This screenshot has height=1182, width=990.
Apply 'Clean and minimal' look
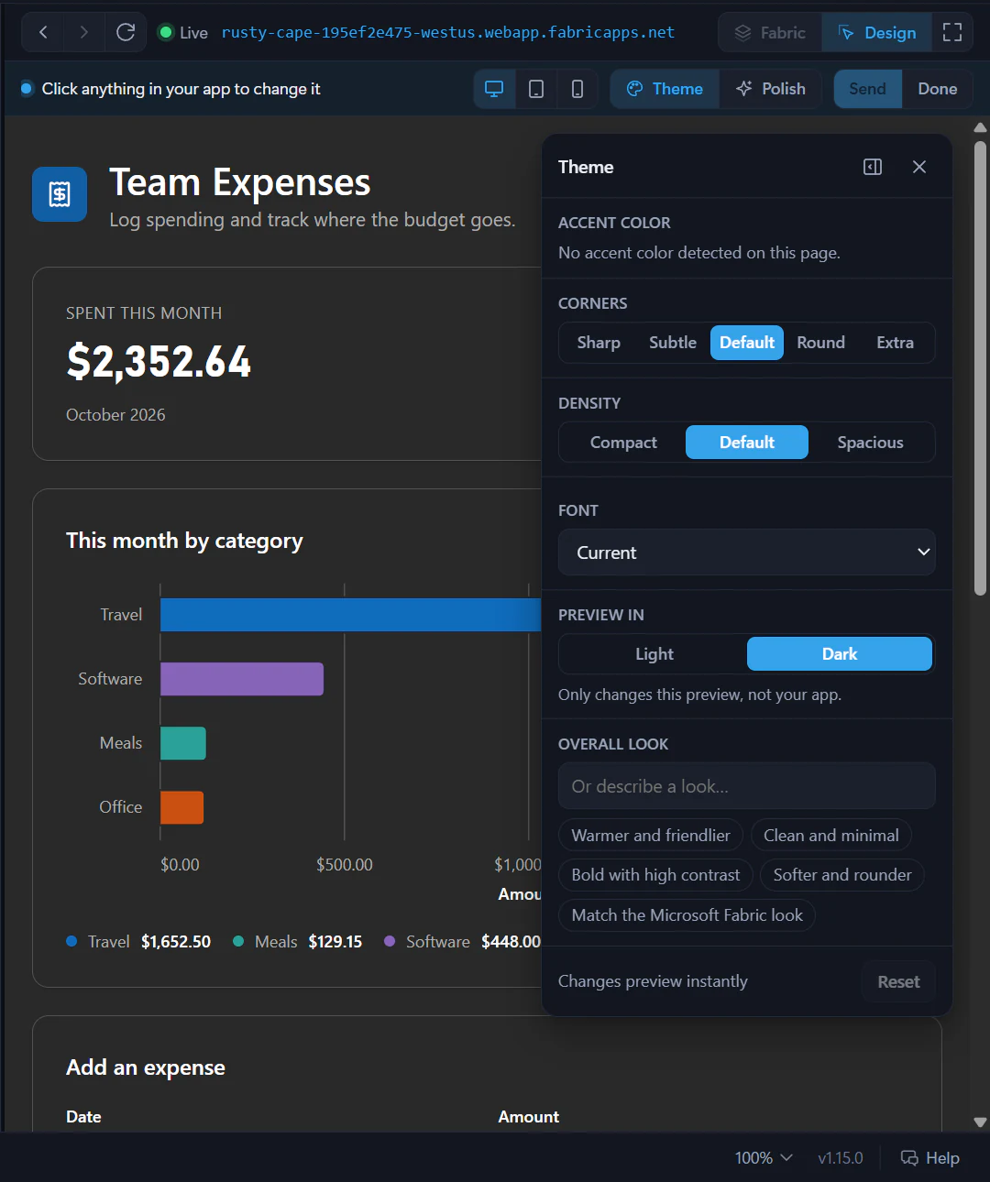pos(831,836)
